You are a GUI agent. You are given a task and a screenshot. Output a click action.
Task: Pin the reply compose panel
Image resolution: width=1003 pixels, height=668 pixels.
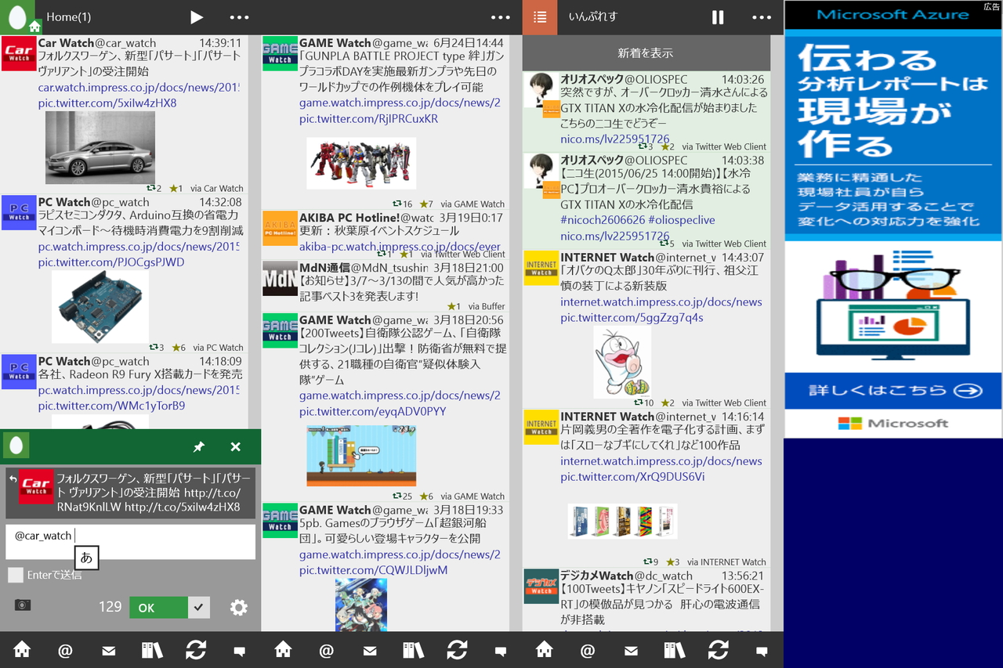(199, 446)
